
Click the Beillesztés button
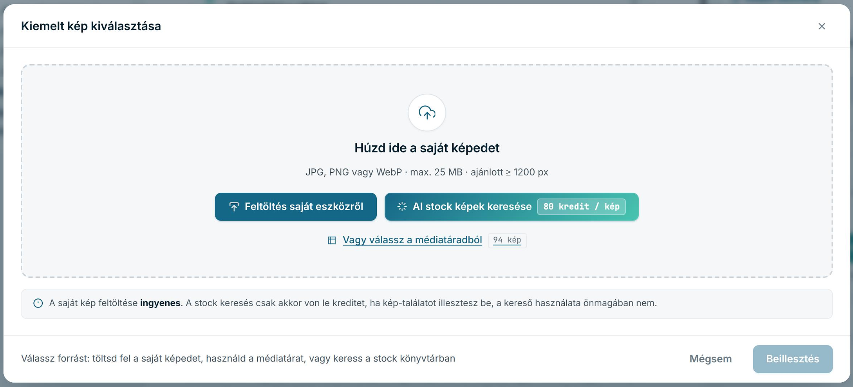coord(793,359)
